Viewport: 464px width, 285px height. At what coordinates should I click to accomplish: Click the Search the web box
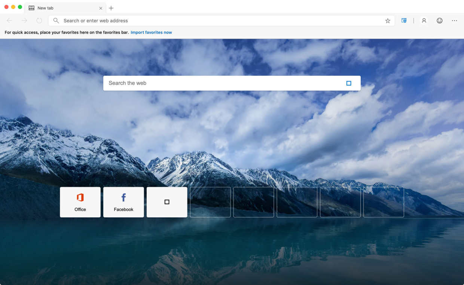tap(232, 83)
